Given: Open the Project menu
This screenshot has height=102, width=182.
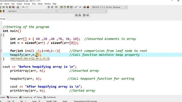Looking at the screenshot, I should pyautogui.click(x=19, y=4).
